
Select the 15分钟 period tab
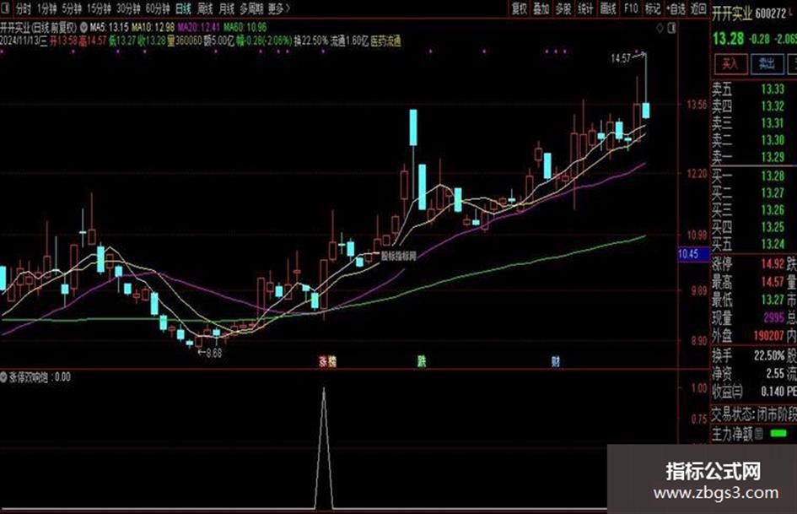(99, 8)
